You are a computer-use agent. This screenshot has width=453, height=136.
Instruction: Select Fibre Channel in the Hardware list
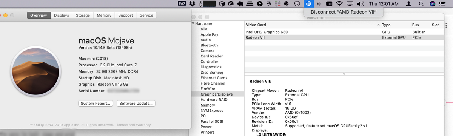pyautogui.click(x=213, y=83)
